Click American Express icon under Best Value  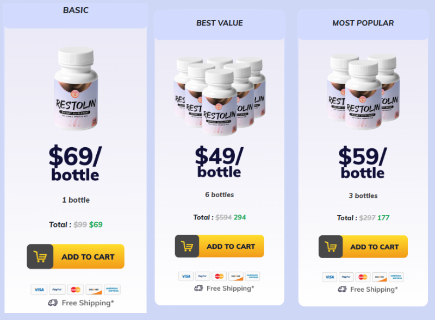click(x=252, y=276)
